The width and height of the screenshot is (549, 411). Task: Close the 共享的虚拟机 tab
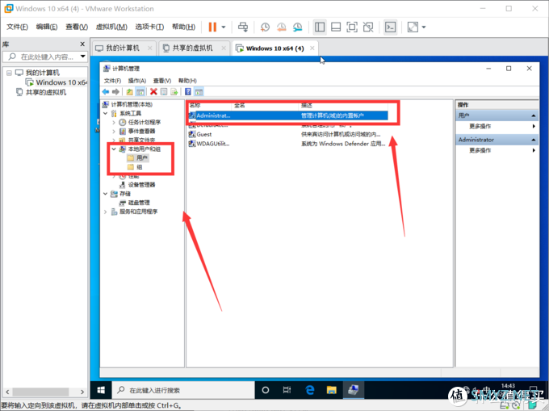pos(224,48)
